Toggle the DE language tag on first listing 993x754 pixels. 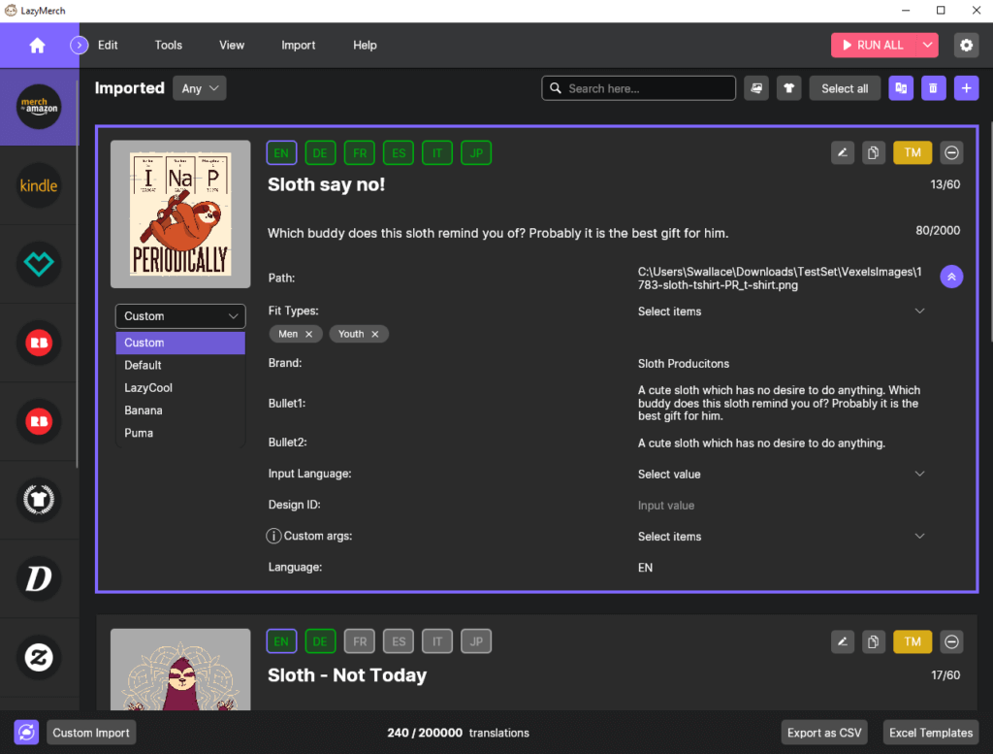click(x=320, y=152)
